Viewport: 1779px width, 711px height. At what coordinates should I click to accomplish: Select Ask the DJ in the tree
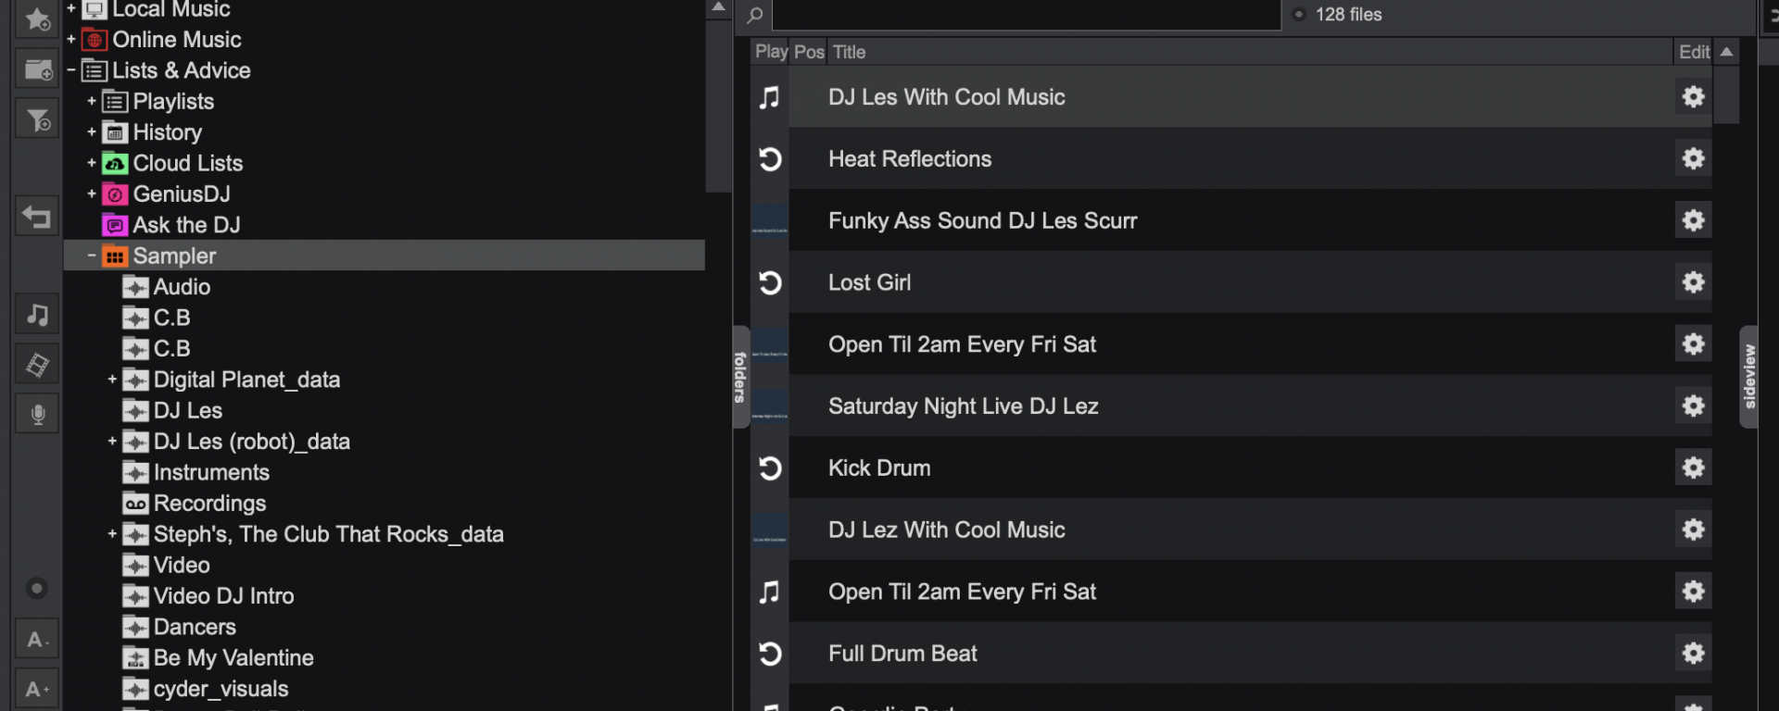coord(186,225)
